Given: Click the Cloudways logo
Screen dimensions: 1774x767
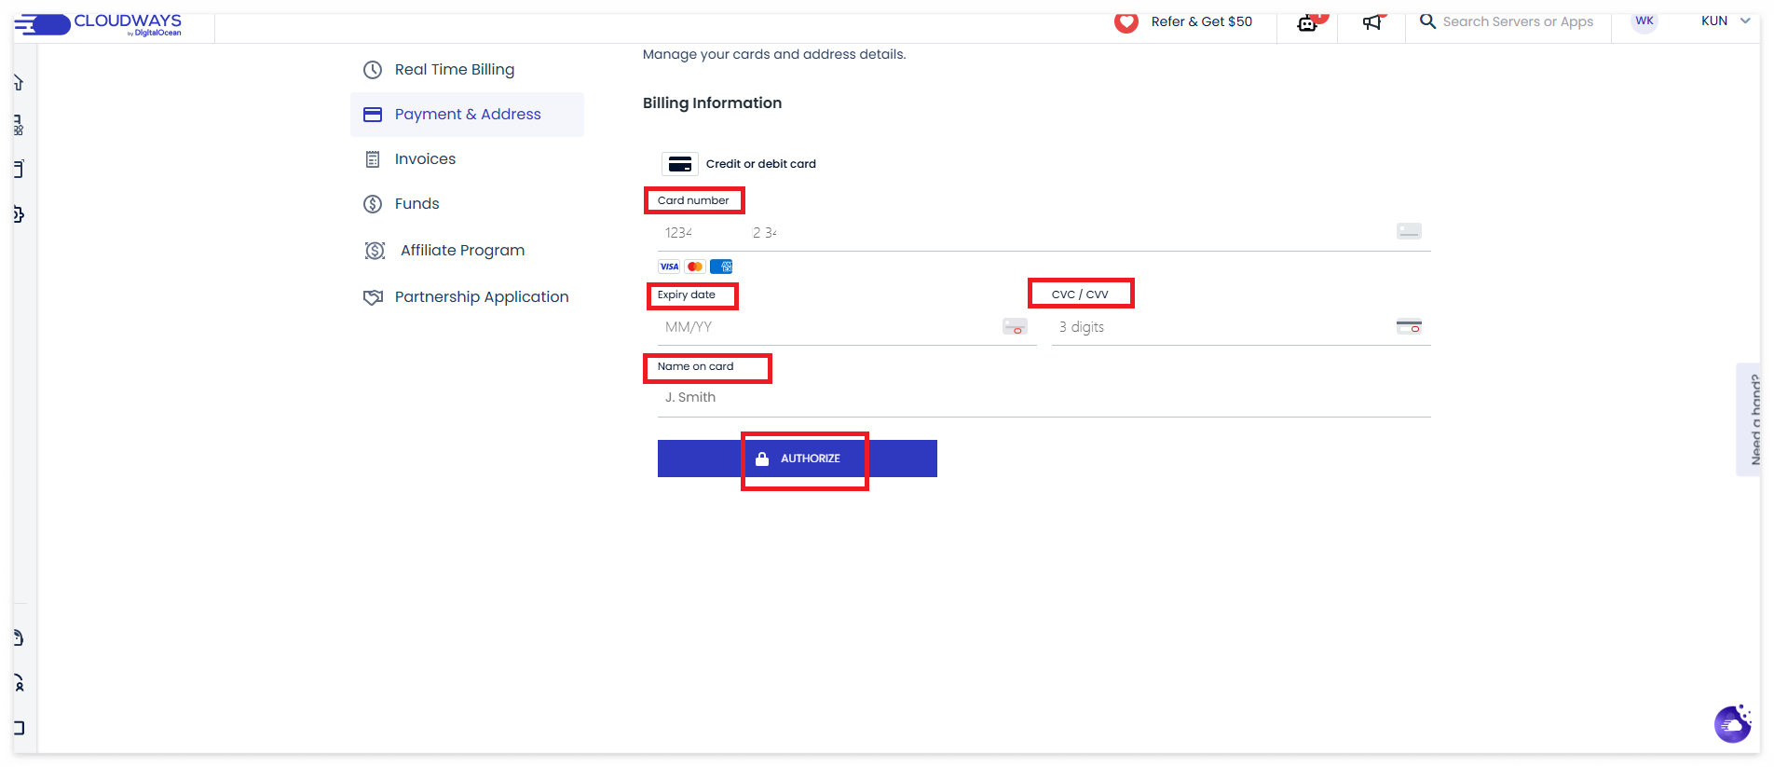Looking at the screenshot, I should pos(98,24).
